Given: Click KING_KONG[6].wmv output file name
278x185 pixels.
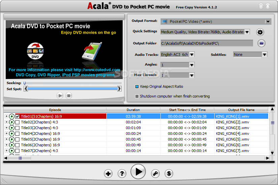Looking at the screenshot, I should [233, 145].
